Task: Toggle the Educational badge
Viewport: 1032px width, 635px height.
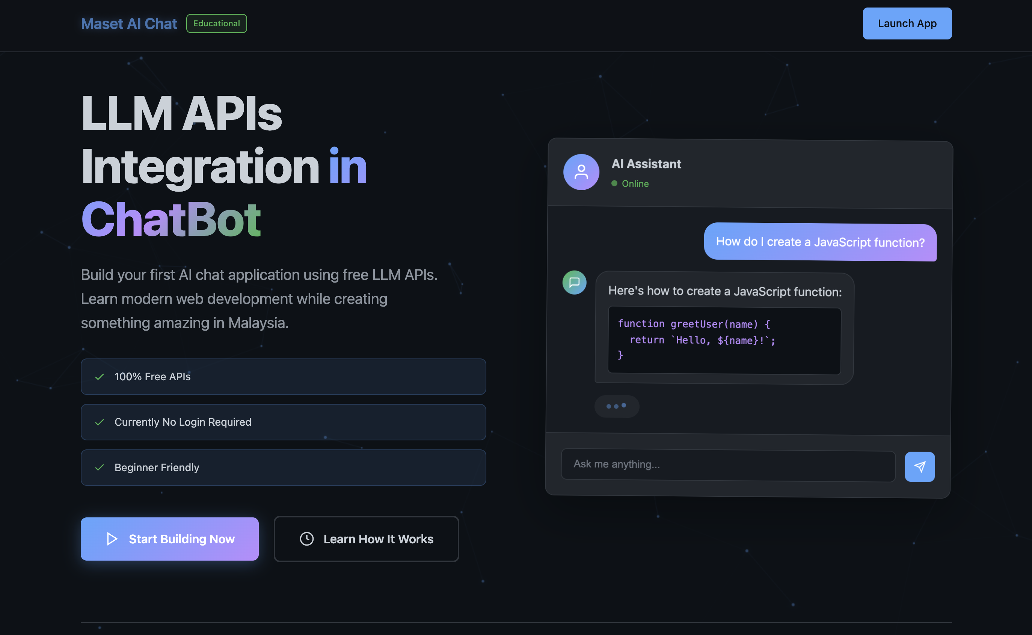Action: tap(216, 24)
